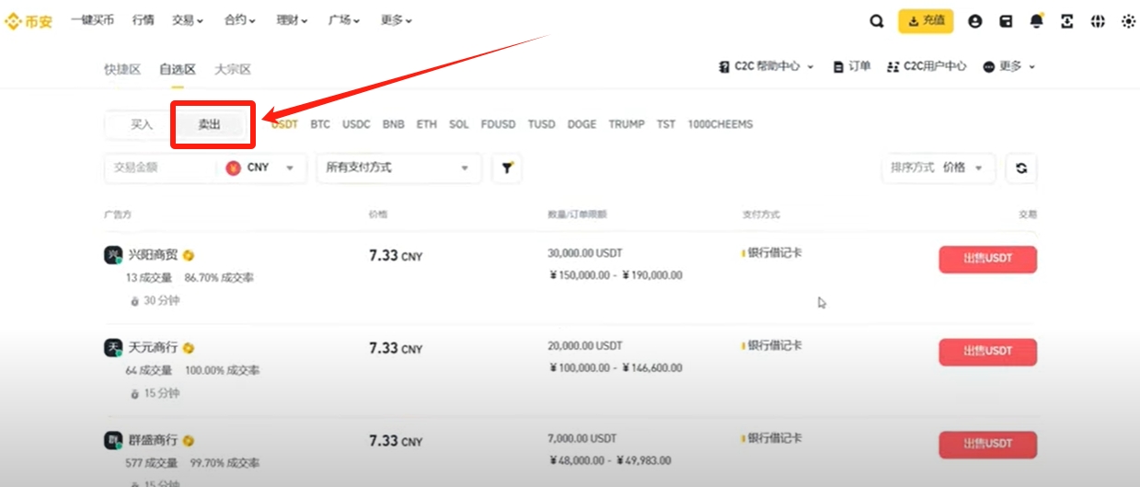Open the 一键买币 nav link
Image resolution: width=1140 pixels, height=487 pixels.
click(92, 20)
